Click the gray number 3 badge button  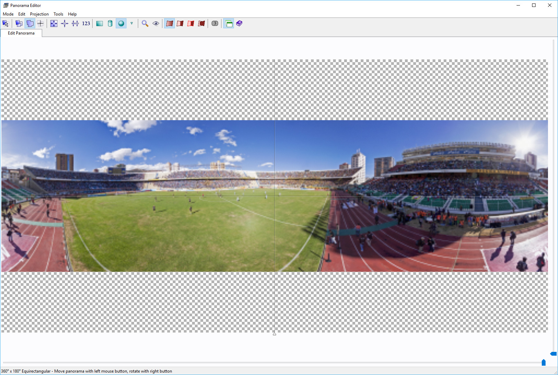[215, 23]
